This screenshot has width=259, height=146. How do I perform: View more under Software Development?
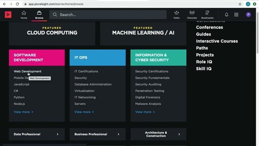click(23, 112)
